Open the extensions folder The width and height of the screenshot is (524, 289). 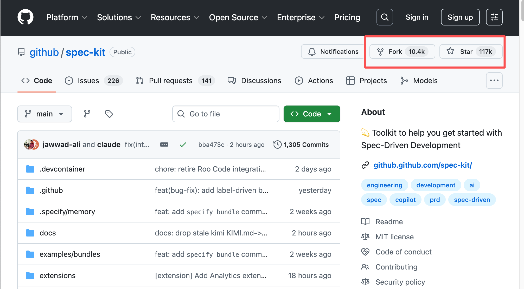(57, 275)
